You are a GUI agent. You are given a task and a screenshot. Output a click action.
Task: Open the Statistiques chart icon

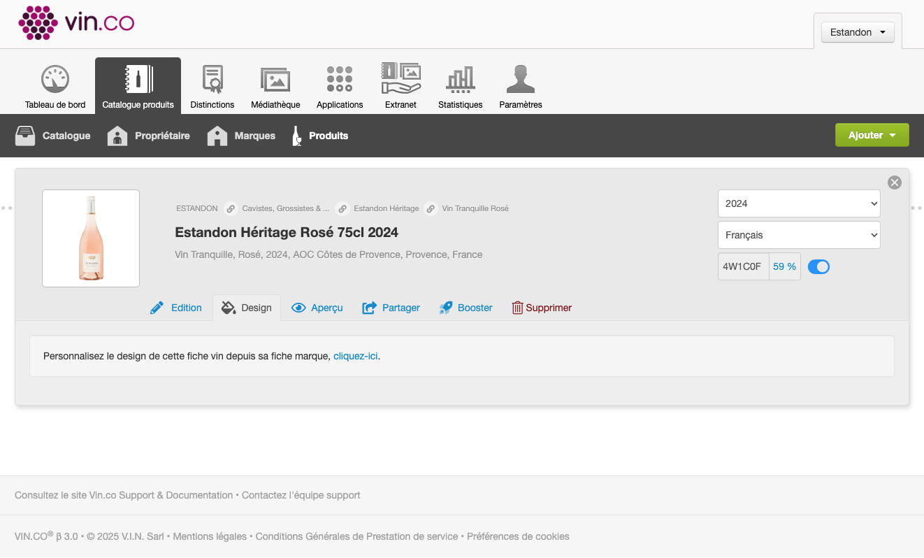(x=461, y=80)
